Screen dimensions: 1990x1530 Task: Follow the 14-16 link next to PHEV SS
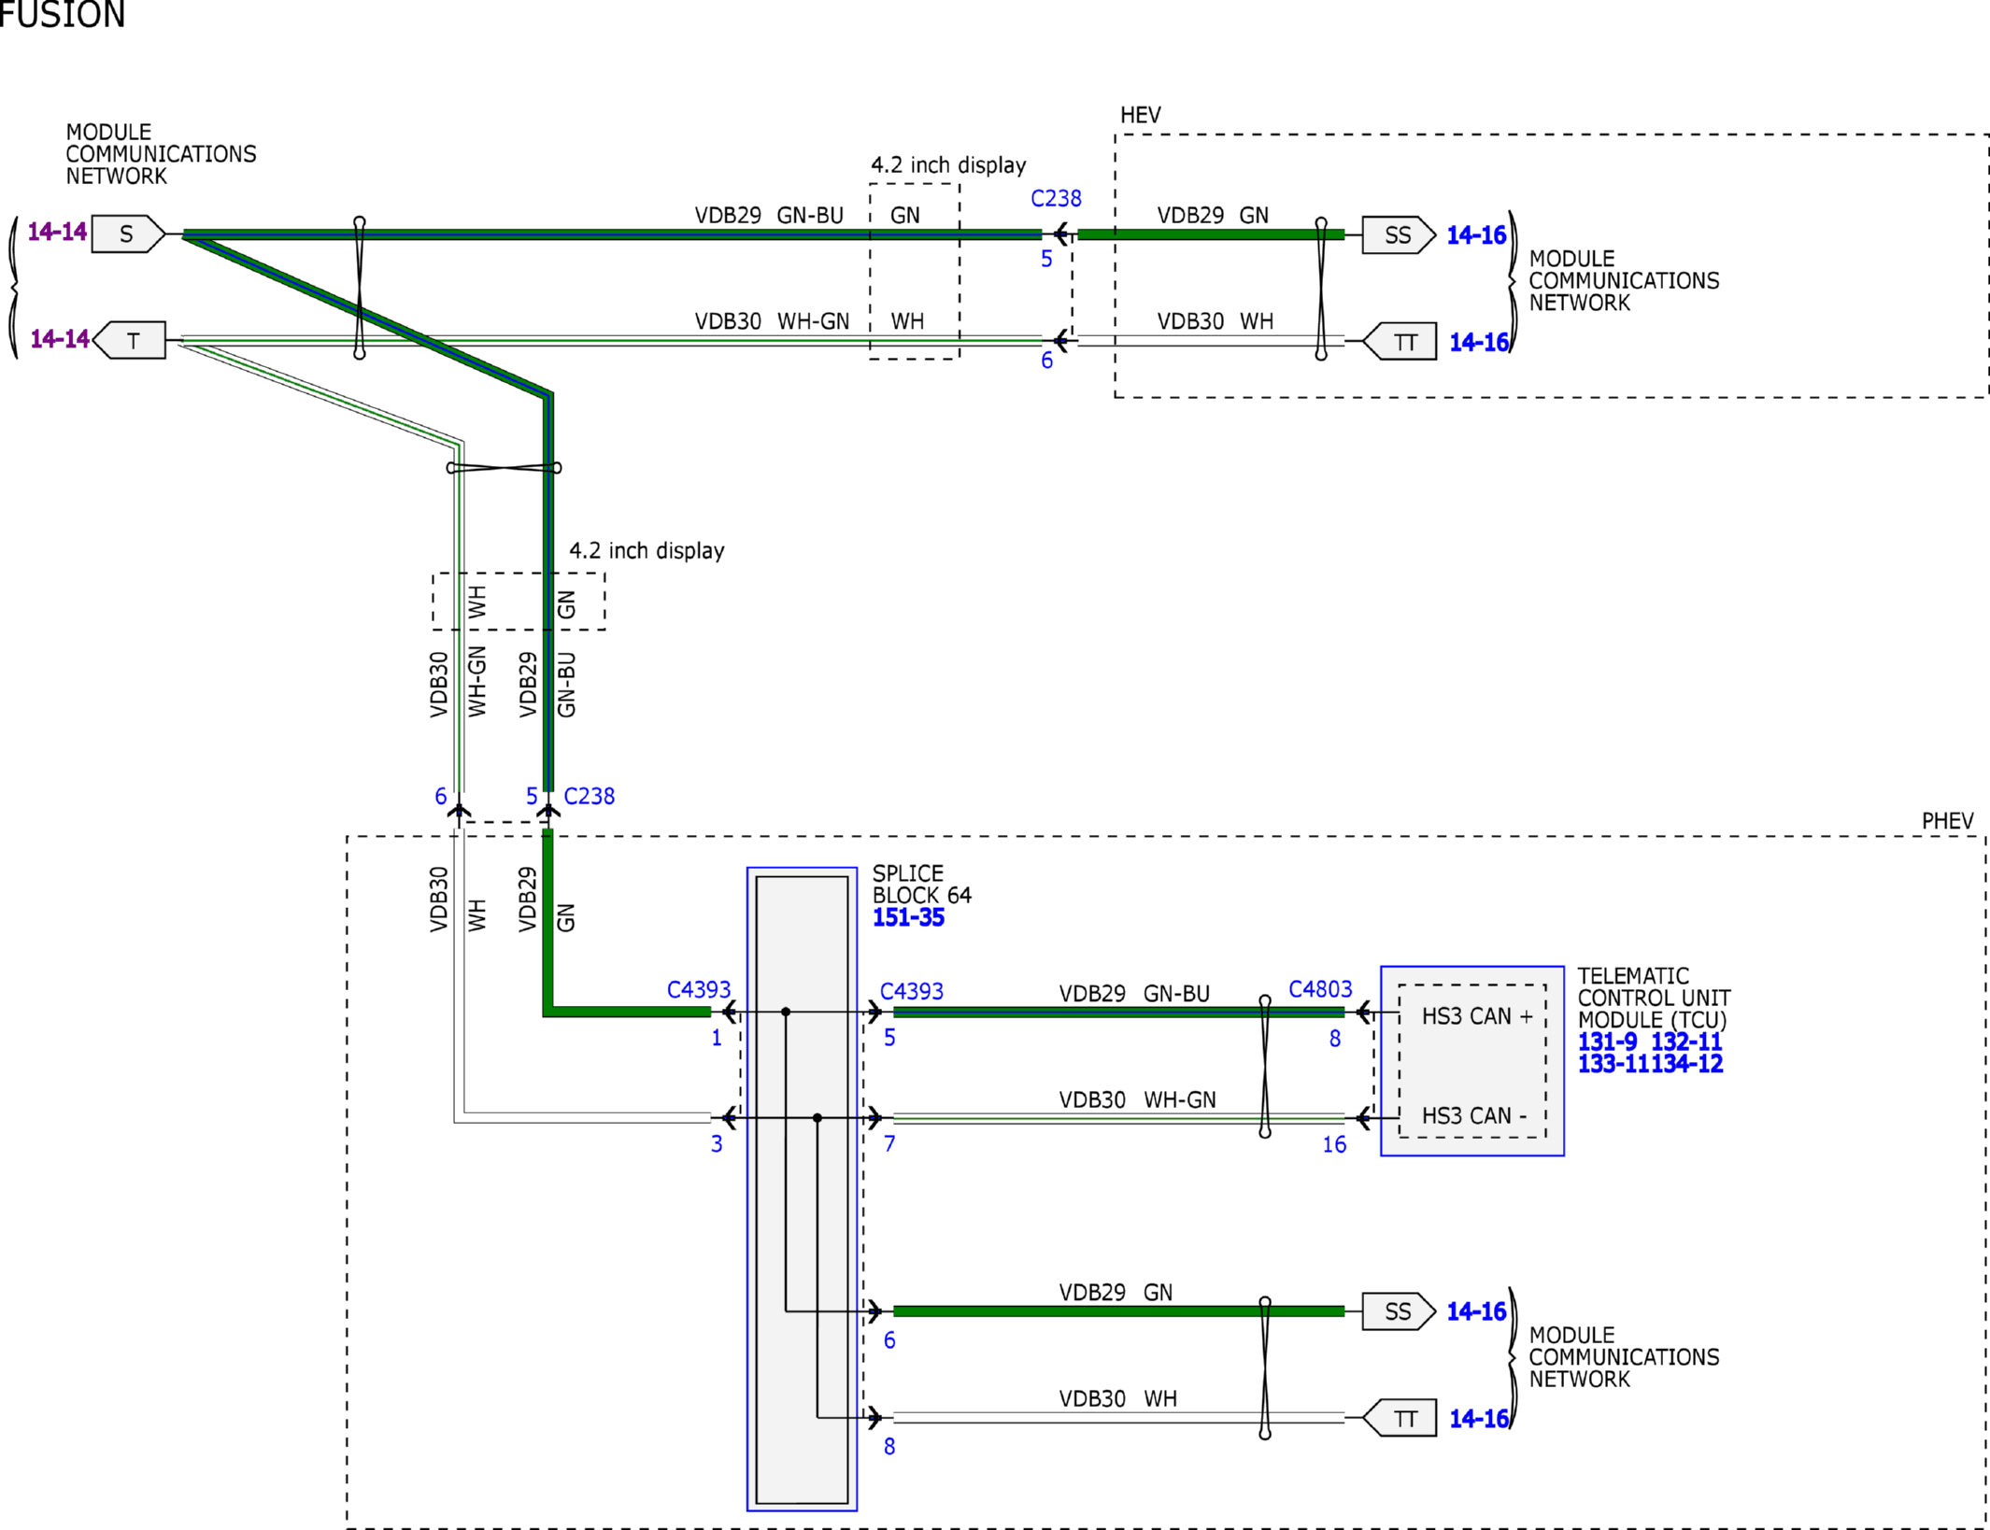pyautogui.click(x=1476, y=1311)
